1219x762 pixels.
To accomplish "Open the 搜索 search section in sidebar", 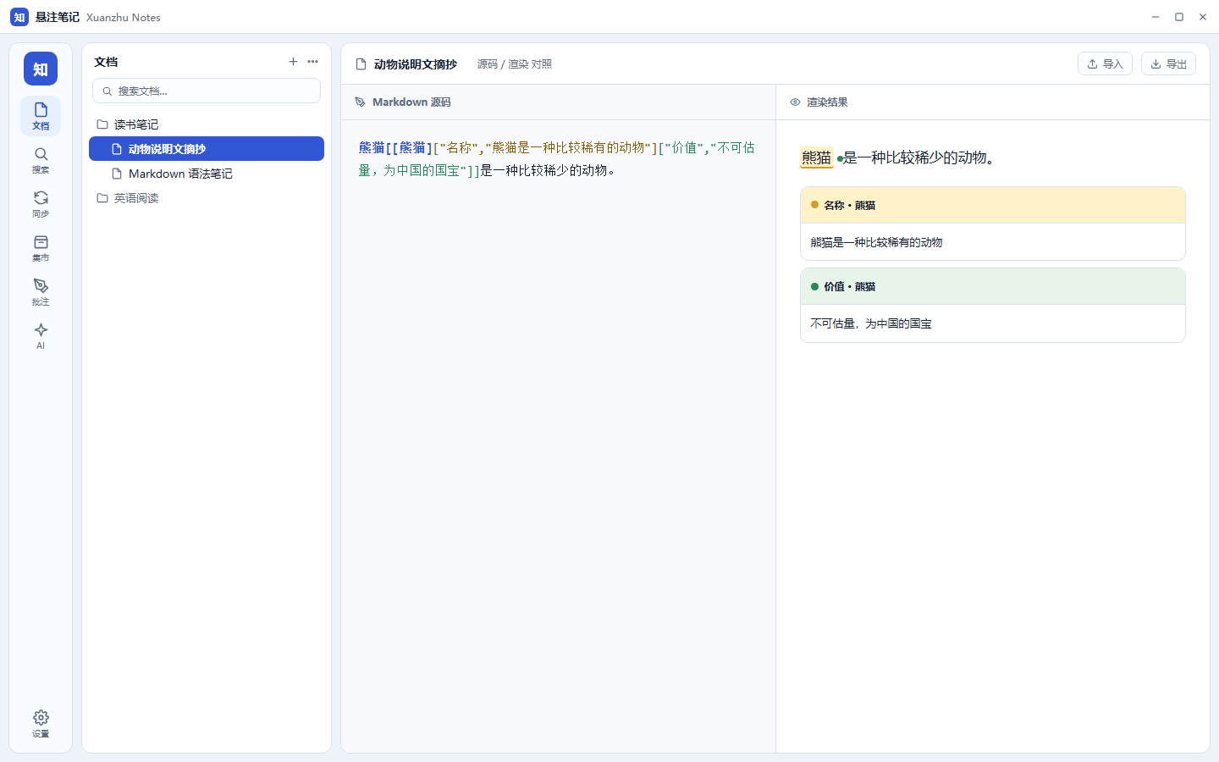I will [x=41, y=160].
